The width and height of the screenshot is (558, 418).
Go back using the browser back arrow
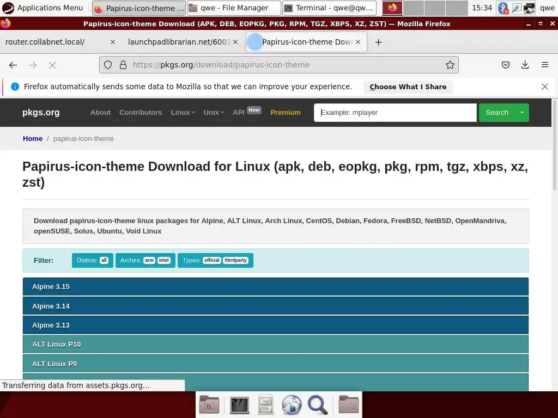pyautogui.click(x=13, y=65)
